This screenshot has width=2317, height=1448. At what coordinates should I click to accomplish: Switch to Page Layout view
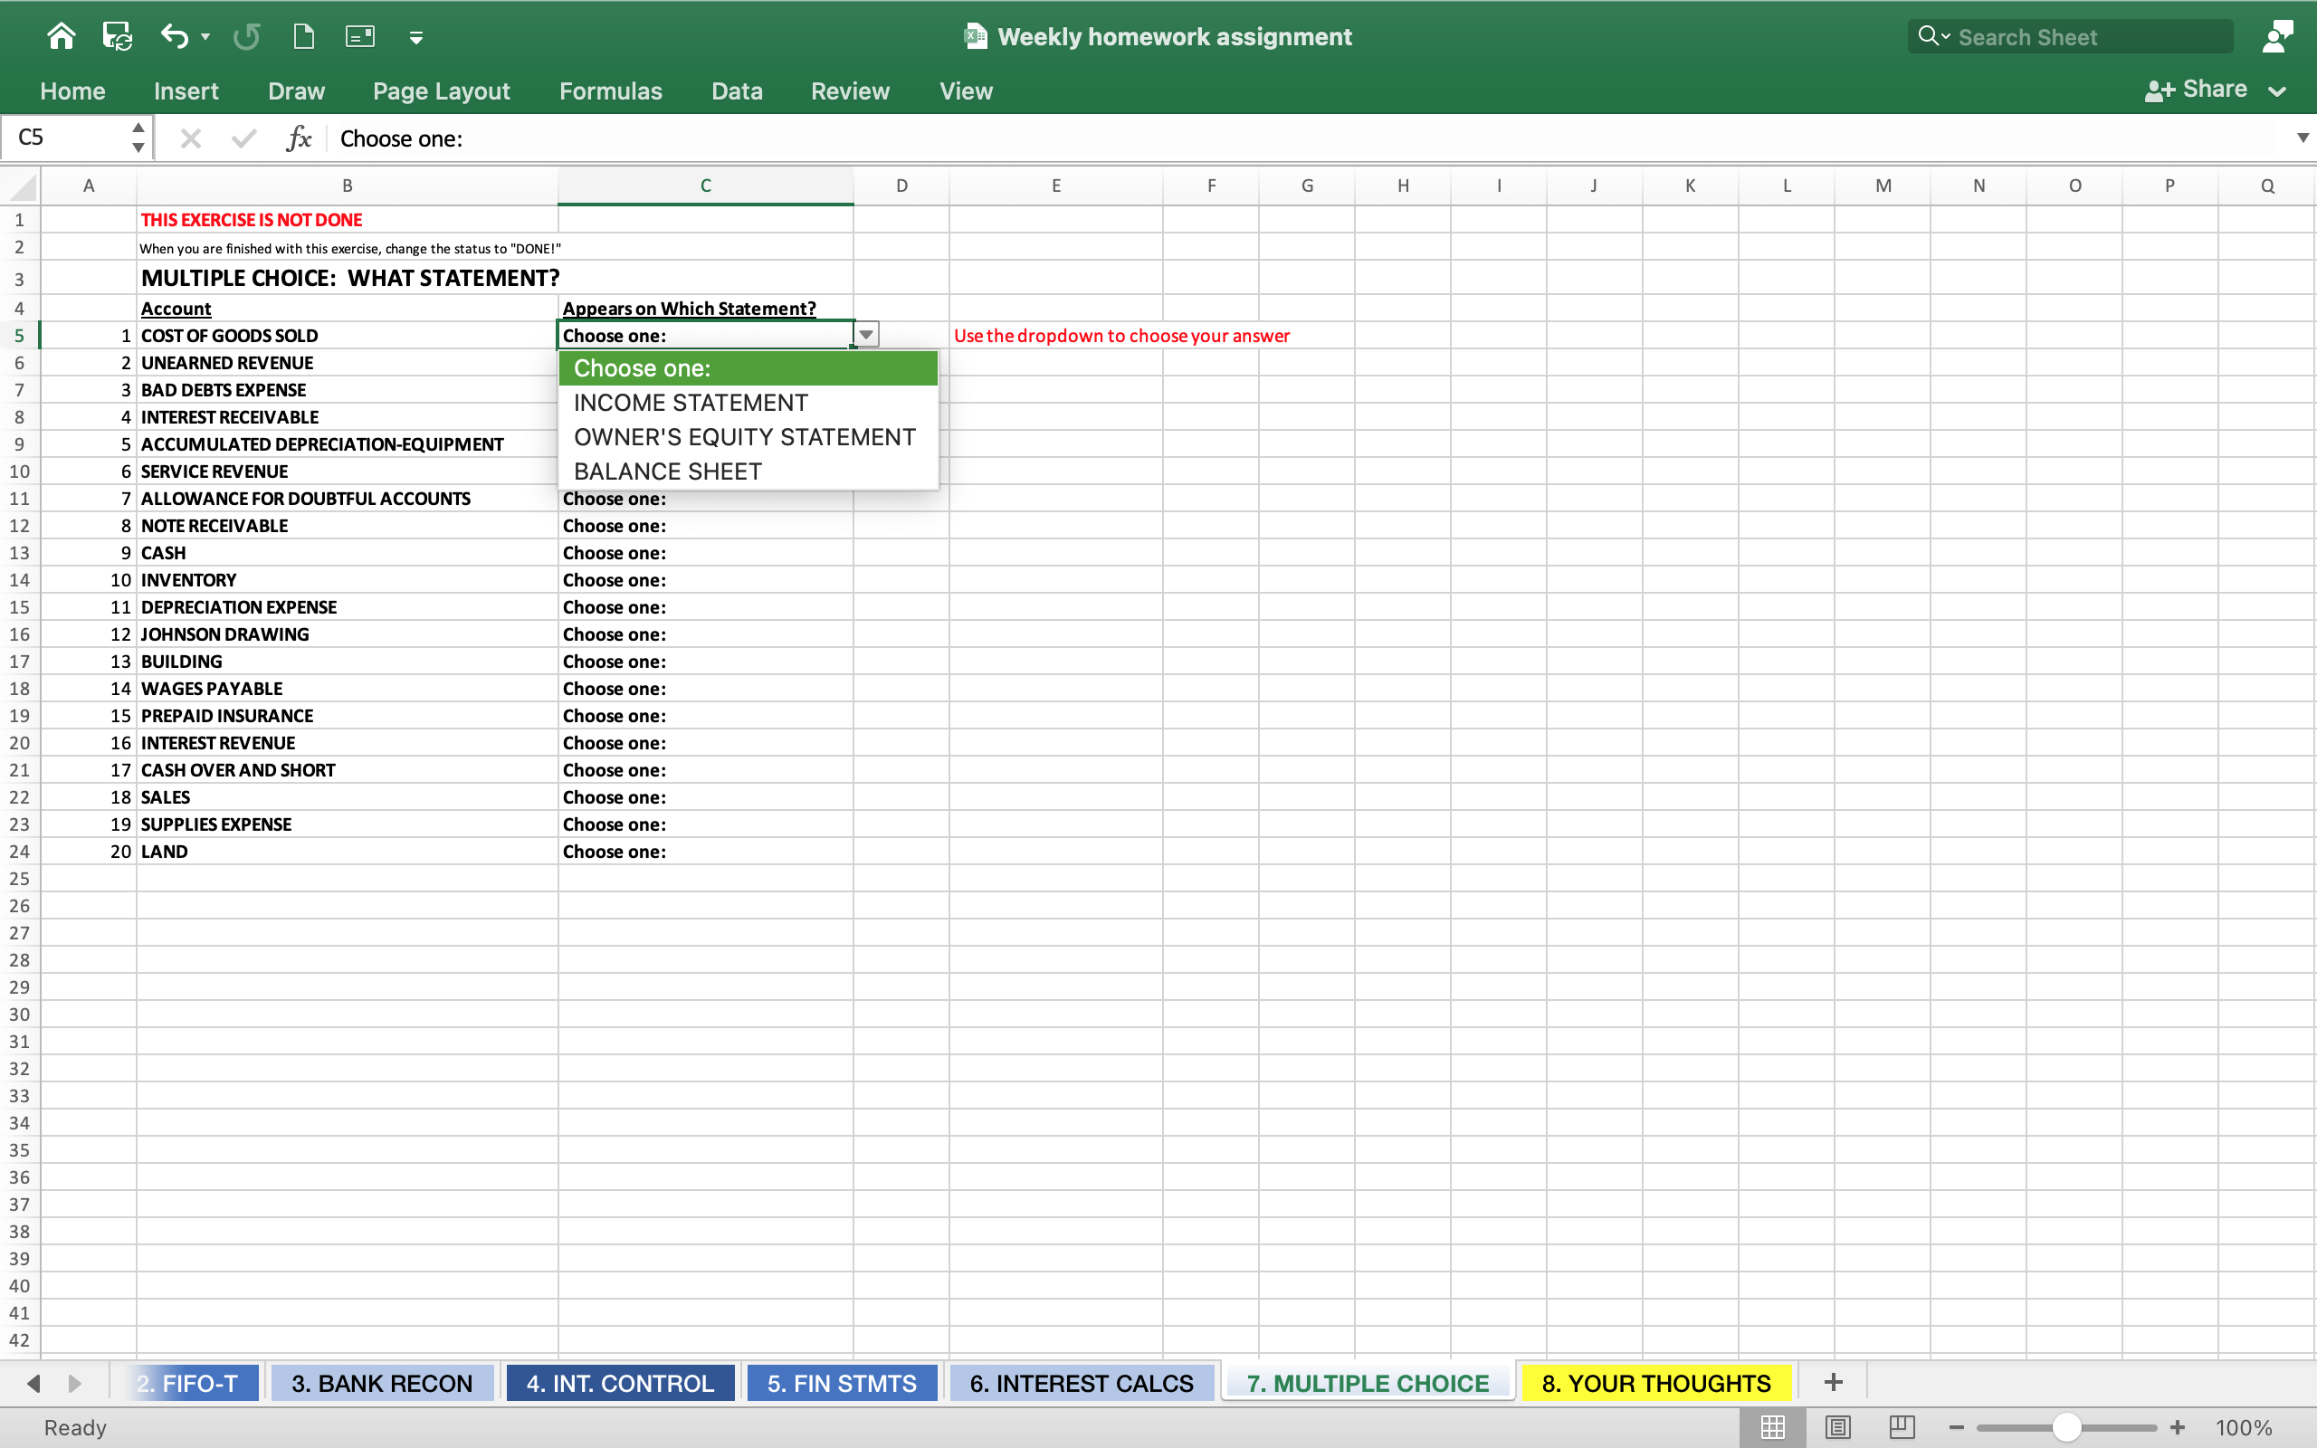pos(1837,1427)
